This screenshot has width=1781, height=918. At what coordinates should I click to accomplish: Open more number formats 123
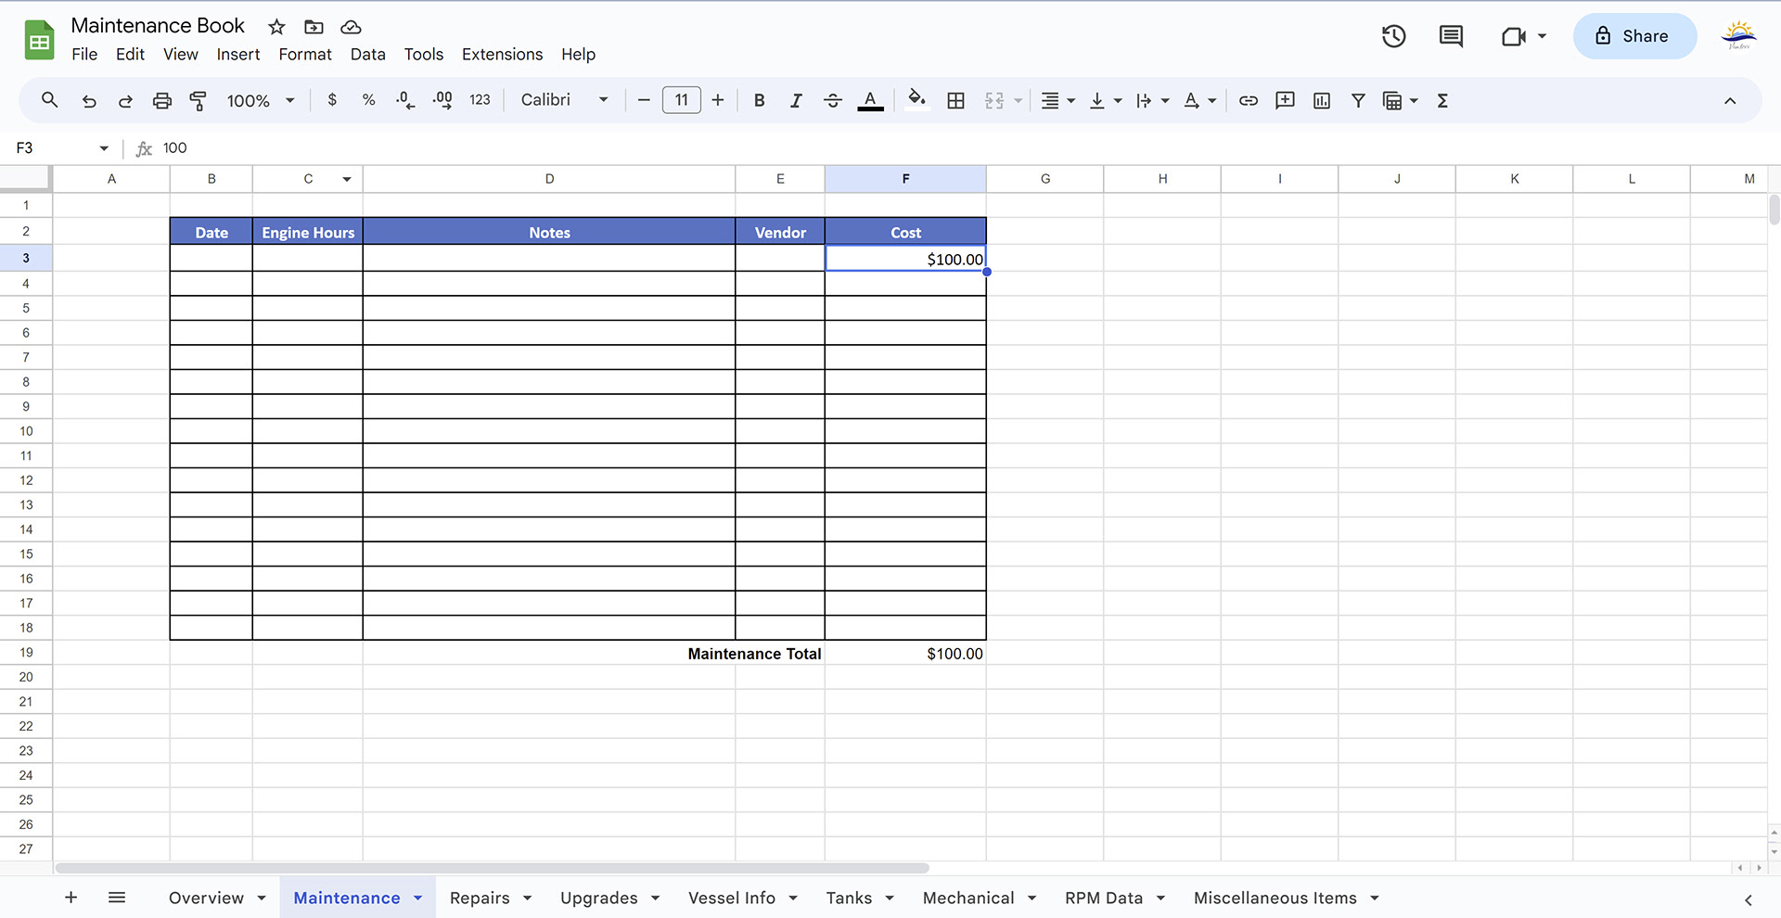pyautogui.click(x=480, y=100)
